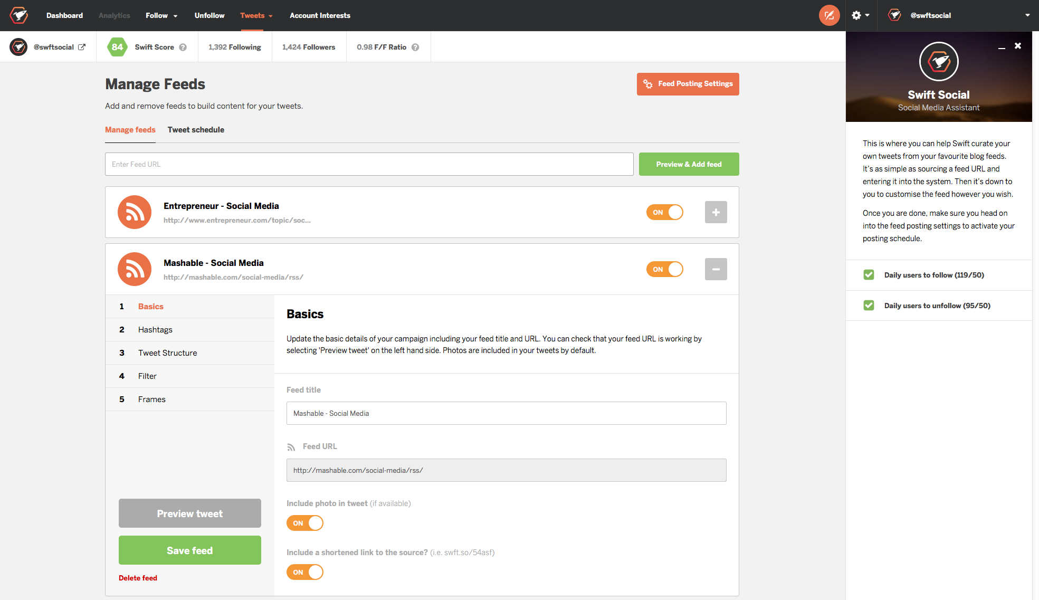This screenshot has height=600, width=1039.
Task: Click the Save feed button
Action: tap(189, 550)
